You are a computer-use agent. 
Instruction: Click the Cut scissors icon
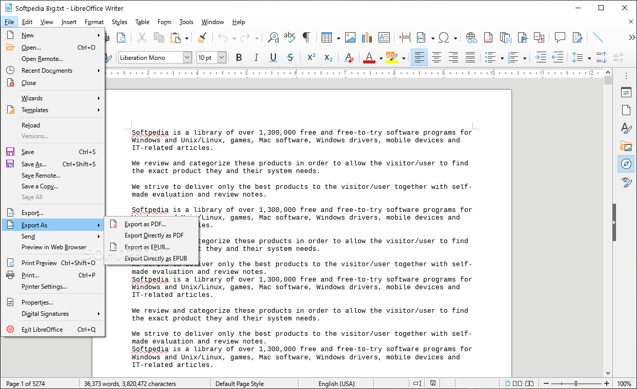point(142,37)
